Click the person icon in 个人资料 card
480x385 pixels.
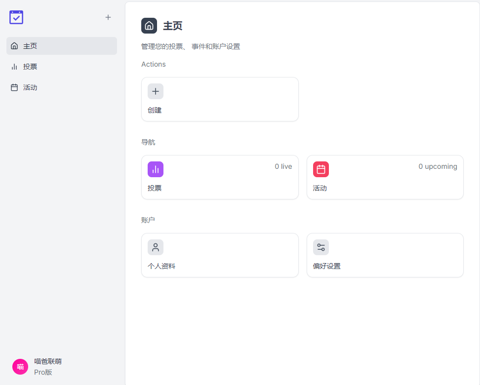(x=156, y=247)
